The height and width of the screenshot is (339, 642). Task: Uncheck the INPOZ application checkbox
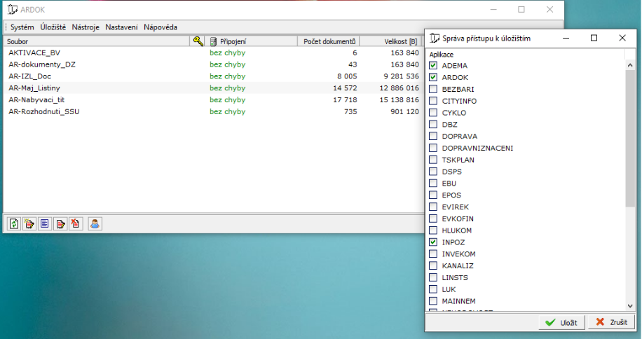(x=433, y=242)
